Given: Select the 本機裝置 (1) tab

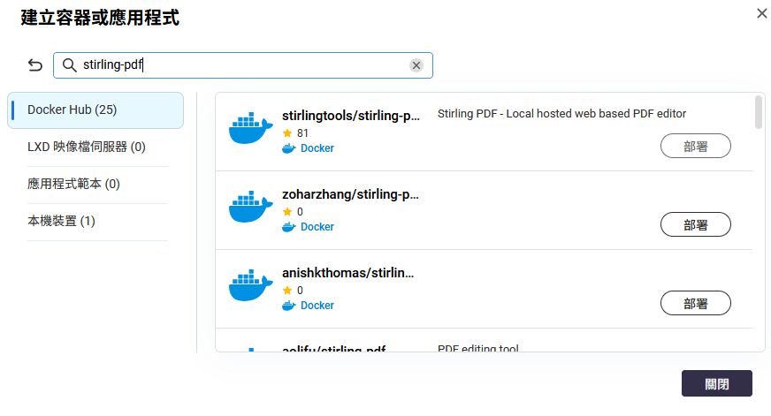Looking at the screenshot, I should [x=62, y=221].
